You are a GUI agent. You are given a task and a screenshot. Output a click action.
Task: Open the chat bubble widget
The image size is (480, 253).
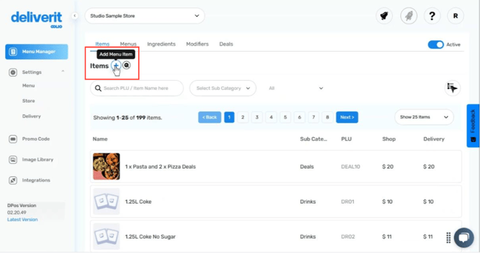coord(464,238)
